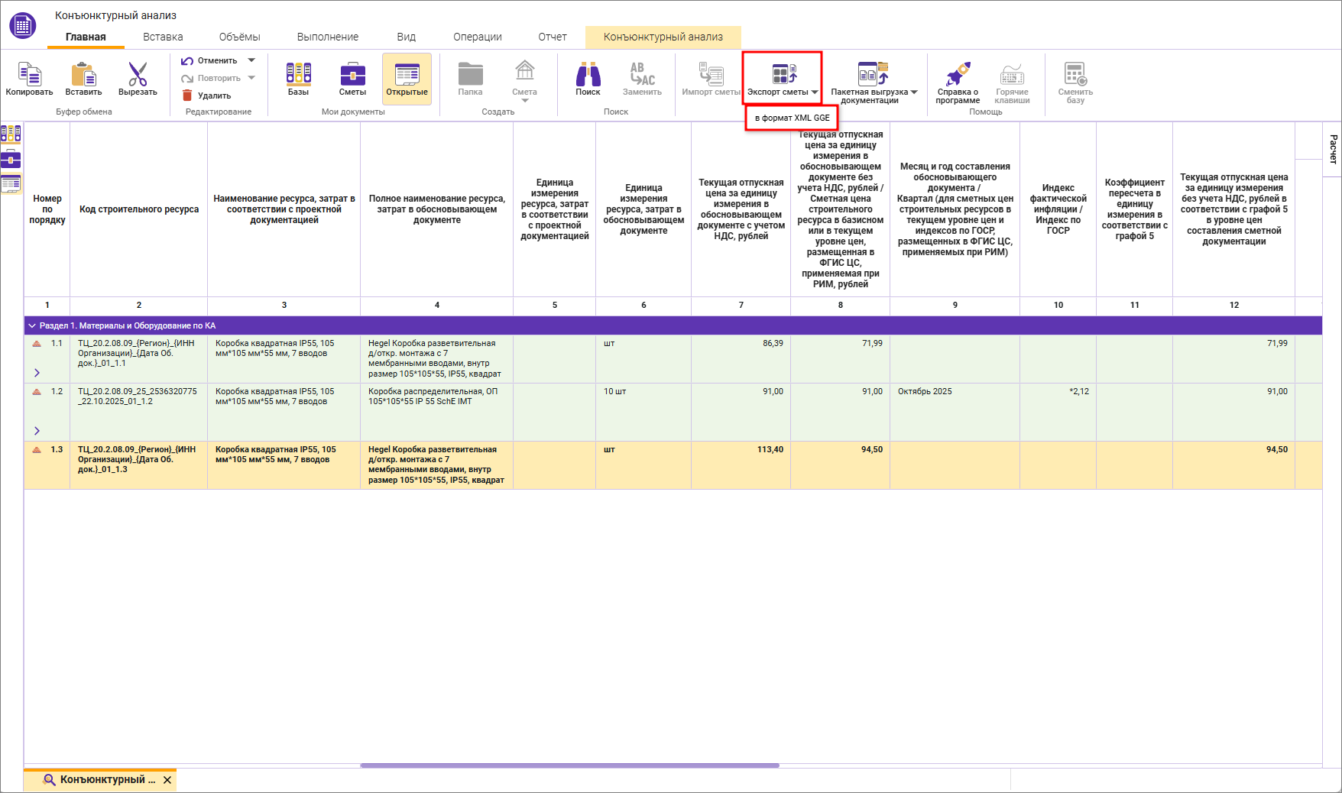Click the Copy (Копировать) icon
The height and width of the screenshot is (793, 1342).
[x=29, y=75]
